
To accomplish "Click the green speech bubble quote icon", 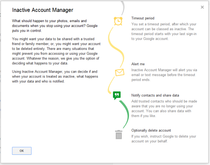I will [117, 95].
